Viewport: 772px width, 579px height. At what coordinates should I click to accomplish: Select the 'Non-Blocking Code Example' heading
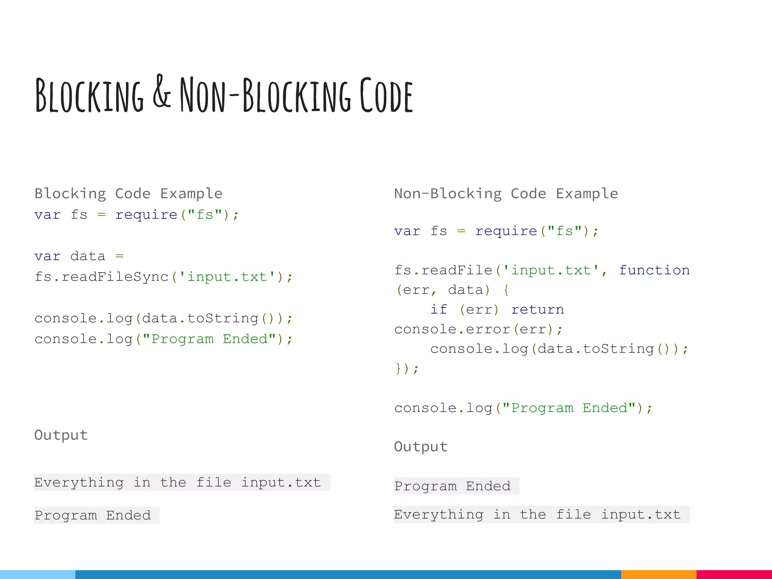pyautogui.click(x=506, y=194)
